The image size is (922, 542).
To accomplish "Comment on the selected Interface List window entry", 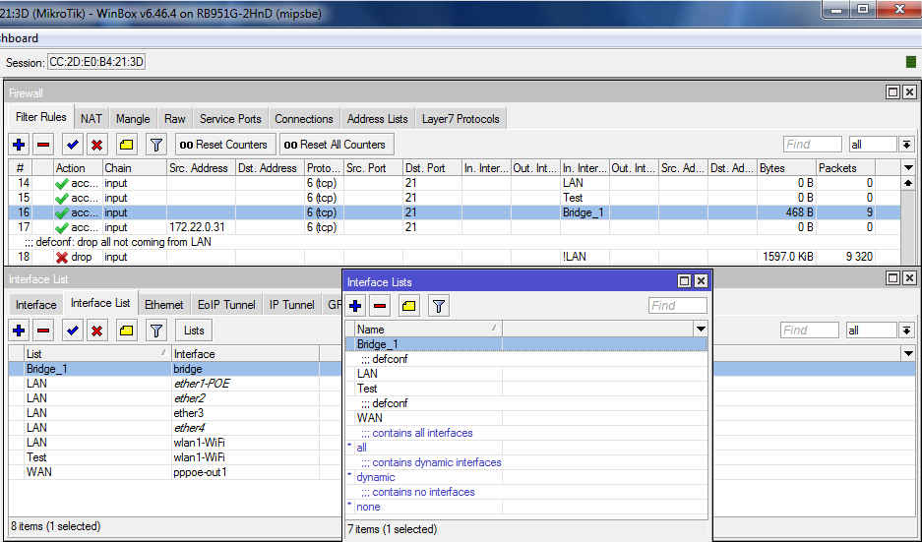I will pos(126,331).
